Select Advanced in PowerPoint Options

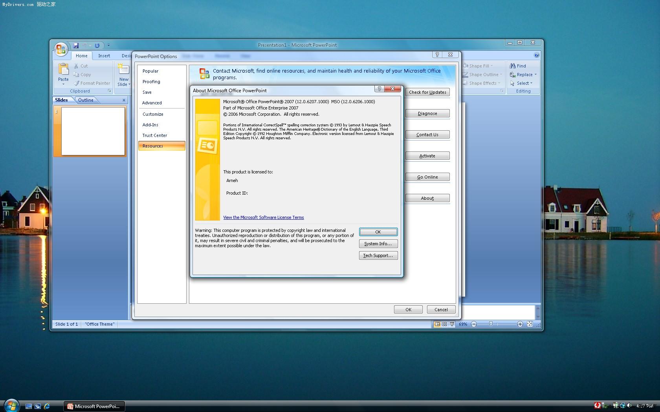(161, 103)
